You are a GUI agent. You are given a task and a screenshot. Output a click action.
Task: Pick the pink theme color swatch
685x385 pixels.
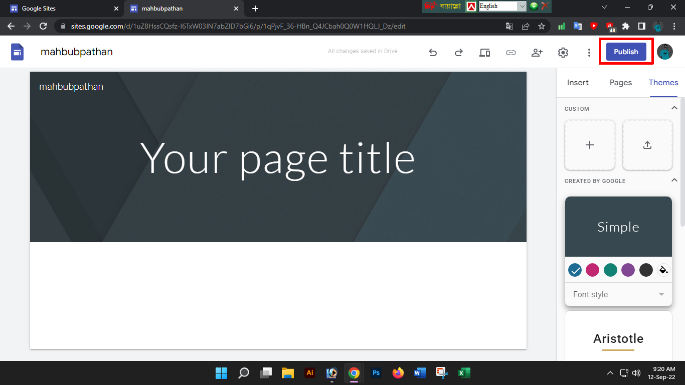click(x=592, y=270)
